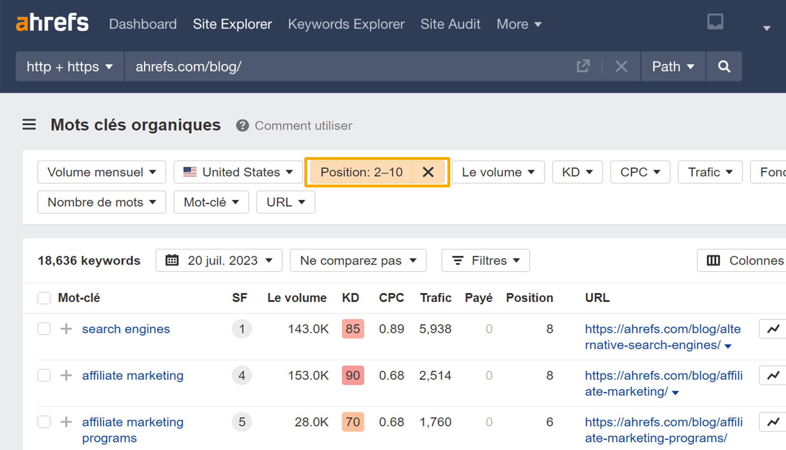The height and width of the screenshot is (450, 786).
Task: Open the Filtres panel
Action: [x=485, y=260]
